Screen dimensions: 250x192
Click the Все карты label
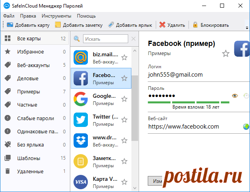pyautogui.click(x=29, y=39)
